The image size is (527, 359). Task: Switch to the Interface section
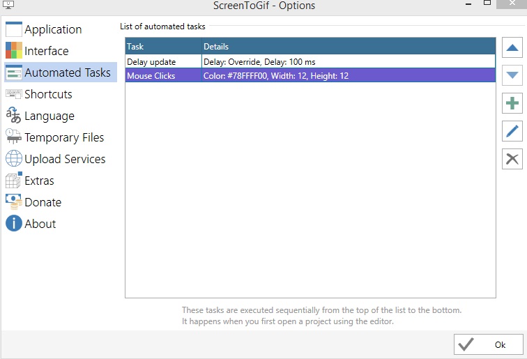tap(61, 51)
